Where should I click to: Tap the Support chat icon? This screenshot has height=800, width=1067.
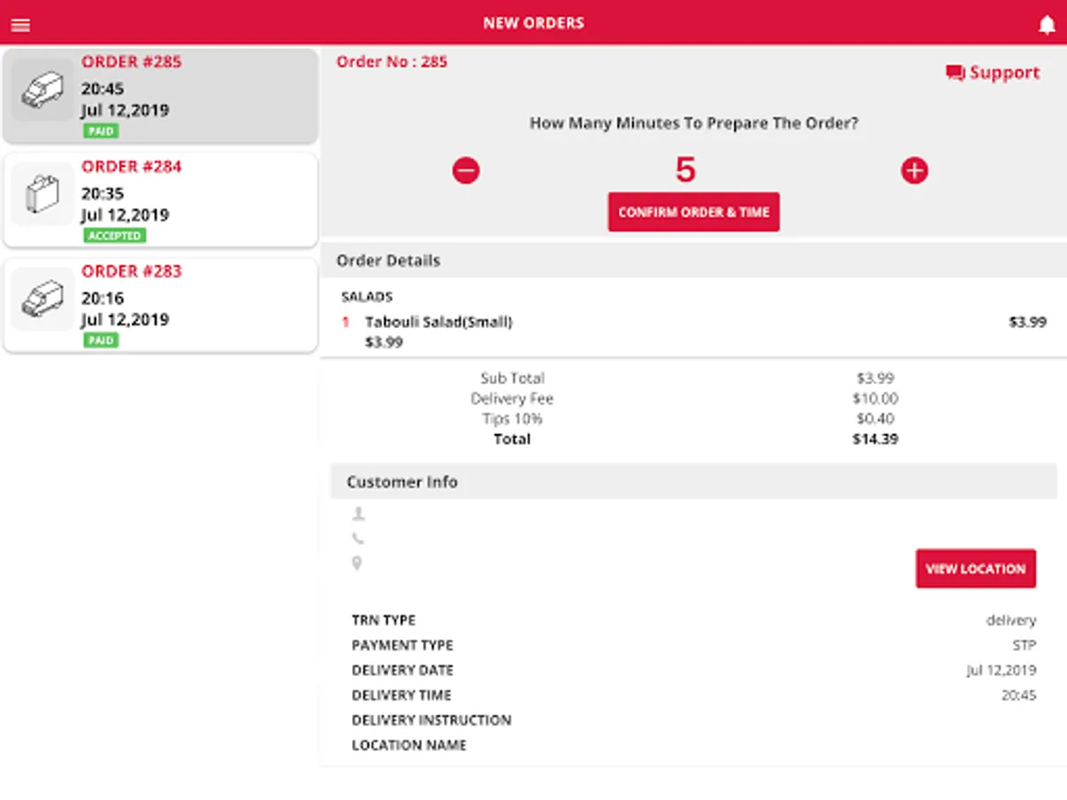(x=955, y=73)
